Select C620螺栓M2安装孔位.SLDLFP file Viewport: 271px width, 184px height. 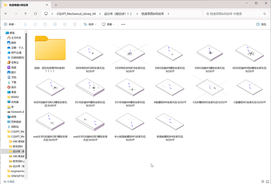[x=210, y=89]
